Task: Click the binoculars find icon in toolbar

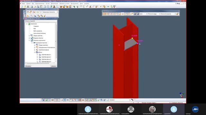Action: point(54,7)
